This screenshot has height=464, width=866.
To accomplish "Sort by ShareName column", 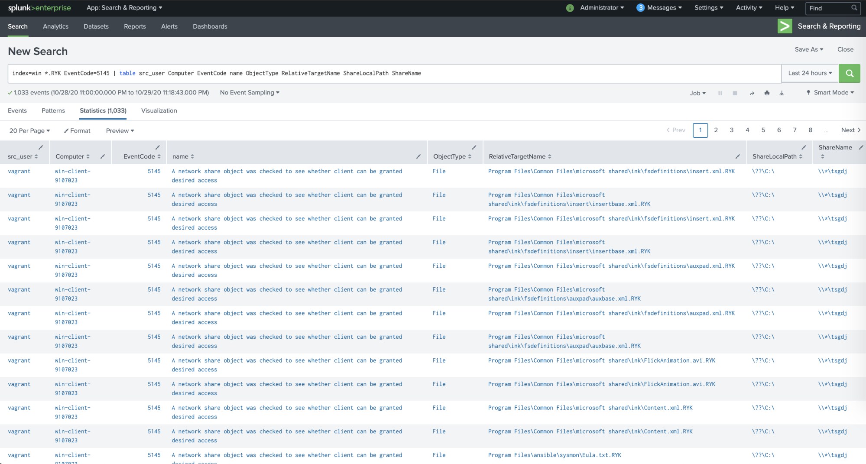I will (835, 152).
